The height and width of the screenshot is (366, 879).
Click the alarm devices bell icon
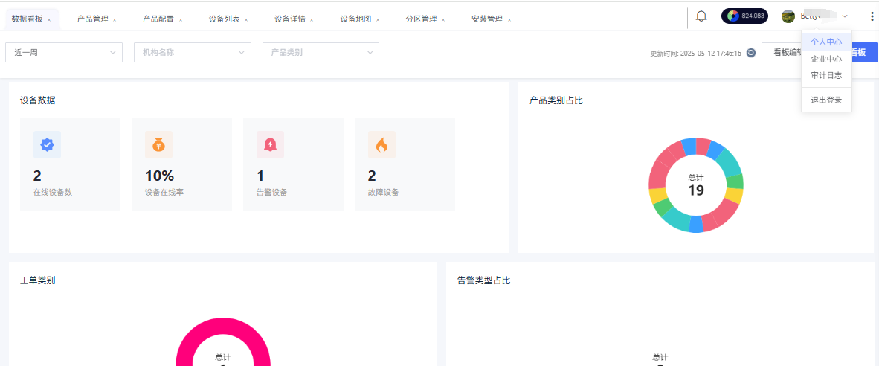(270, 145)
